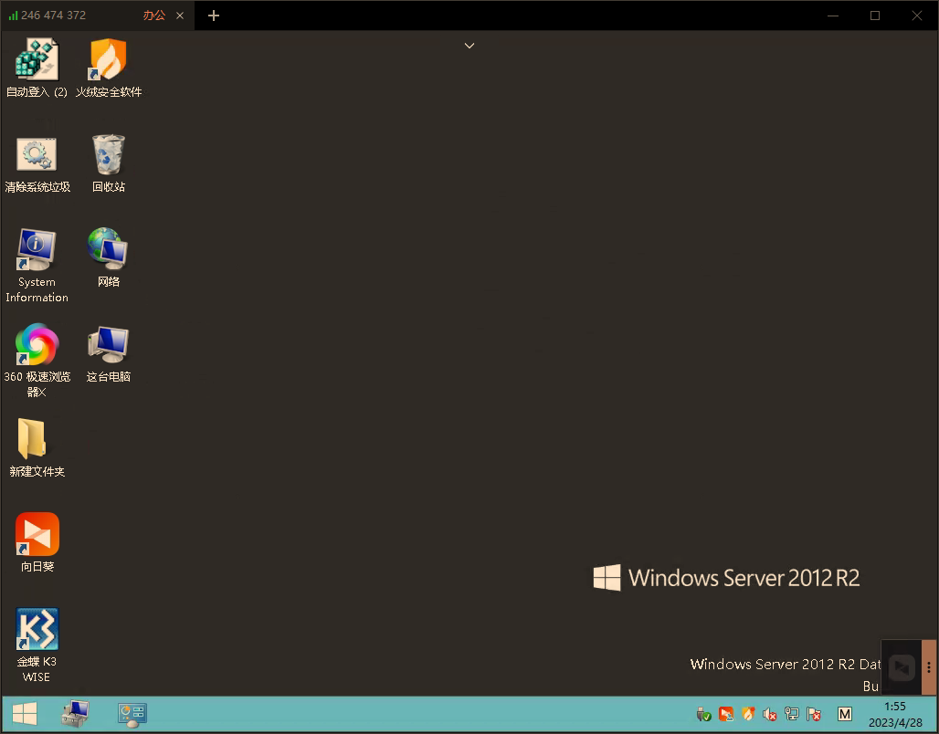Image resolution: width=939 pixels, height=734 pixels.
Task: Open the taskbar clock showing 1:55
Action: pos(895,714)
